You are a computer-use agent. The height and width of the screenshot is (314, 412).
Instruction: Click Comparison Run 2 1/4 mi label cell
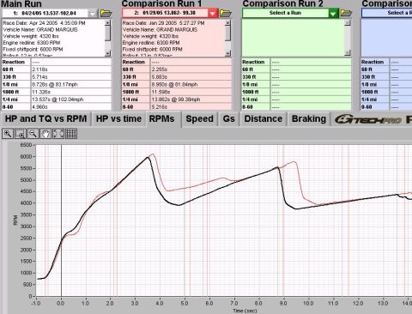[x=256, y=100]
